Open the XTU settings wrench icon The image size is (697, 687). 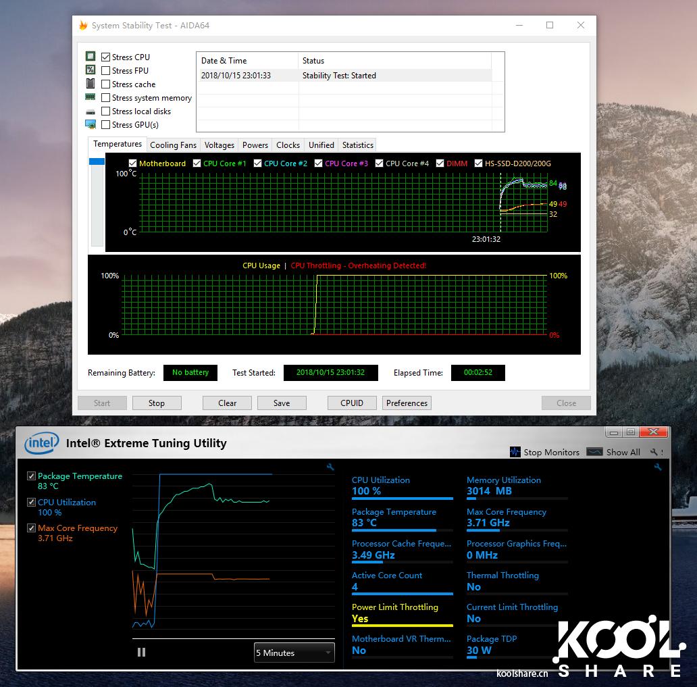pyautogui.click(x=654, y=452)
